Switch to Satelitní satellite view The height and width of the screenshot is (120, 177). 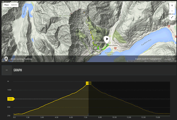coord(14,5)
